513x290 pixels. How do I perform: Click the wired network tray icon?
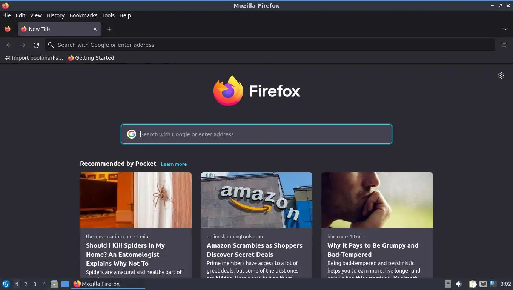483,284
